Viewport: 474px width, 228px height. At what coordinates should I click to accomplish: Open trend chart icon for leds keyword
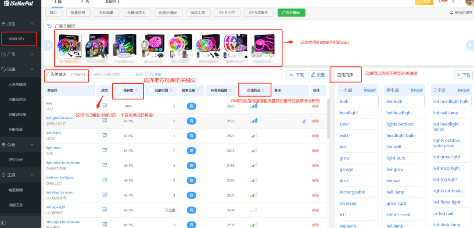tap(104, 105)
